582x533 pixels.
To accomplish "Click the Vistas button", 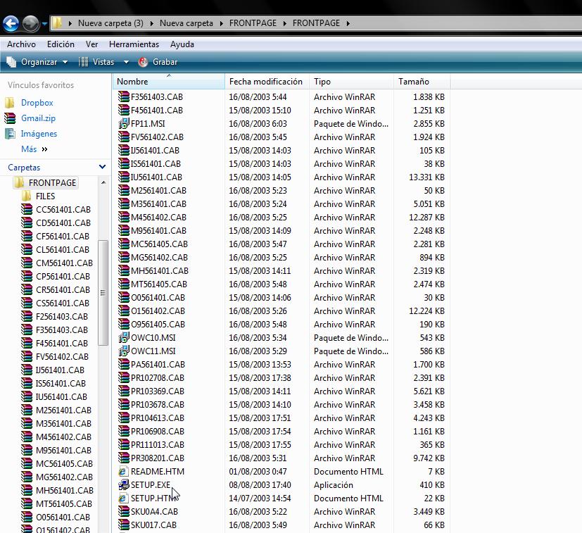I will tap(96, 62).
